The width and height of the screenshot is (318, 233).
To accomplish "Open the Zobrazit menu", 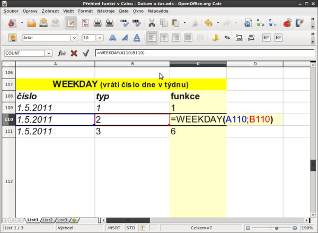I will pos(50,11).
